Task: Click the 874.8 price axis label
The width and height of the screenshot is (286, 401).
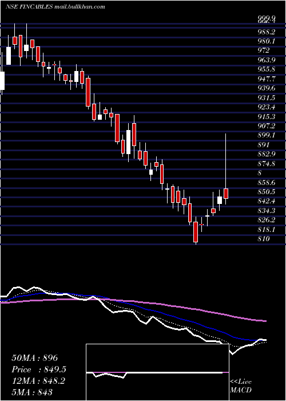Action: tap(267, 163)
